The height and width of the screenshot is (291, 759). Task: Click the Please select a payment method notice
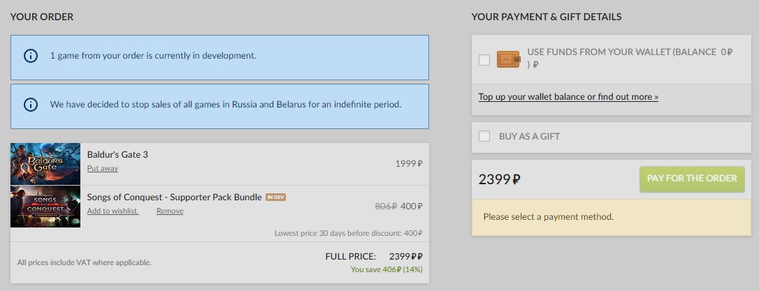[x=549, y=216]
